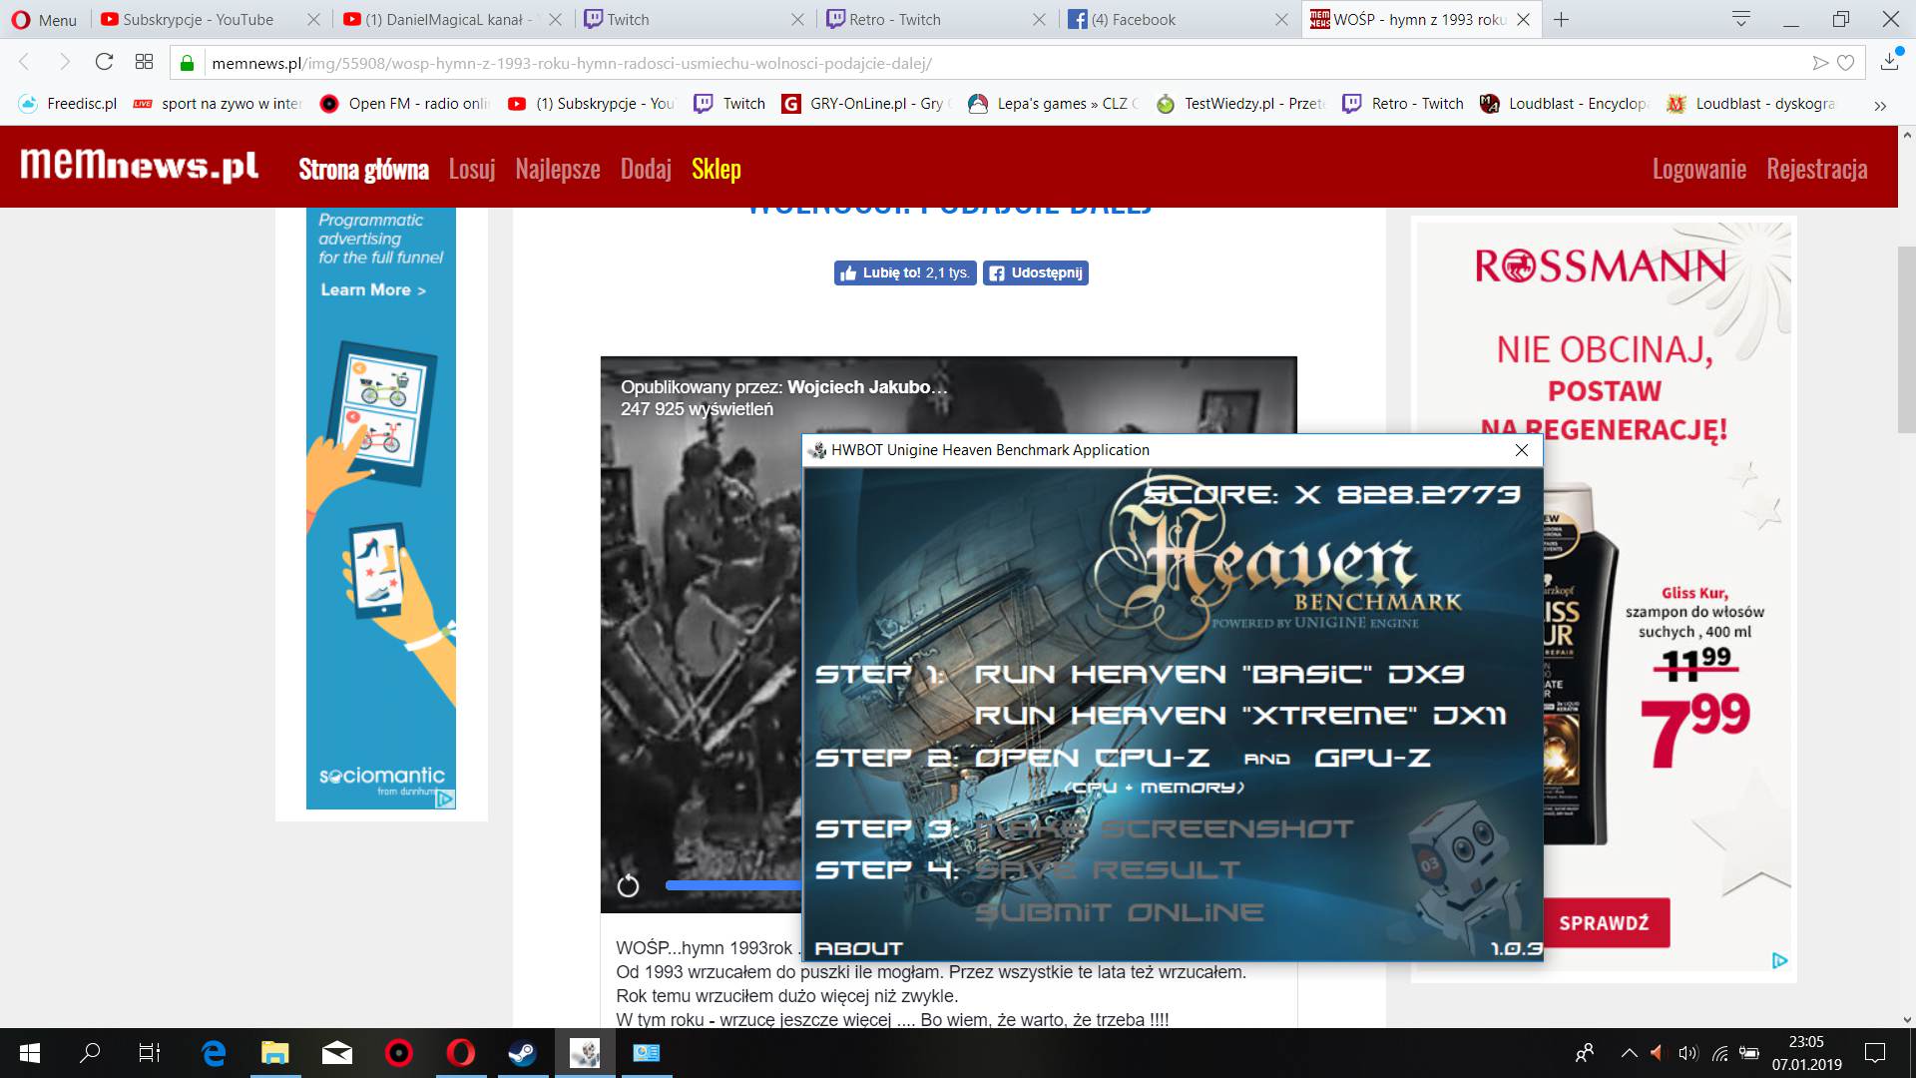1916x1078 pixels.
Task: Add page to bookmarks with heart icon
Action: (1846, 63)
